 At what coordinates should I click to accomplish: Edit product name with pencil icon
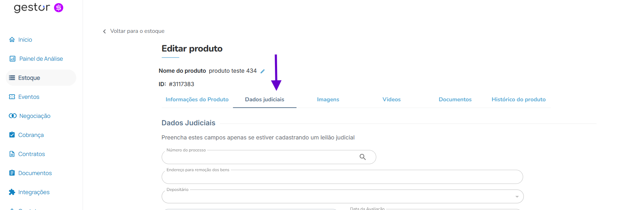[x=263, y=71]
